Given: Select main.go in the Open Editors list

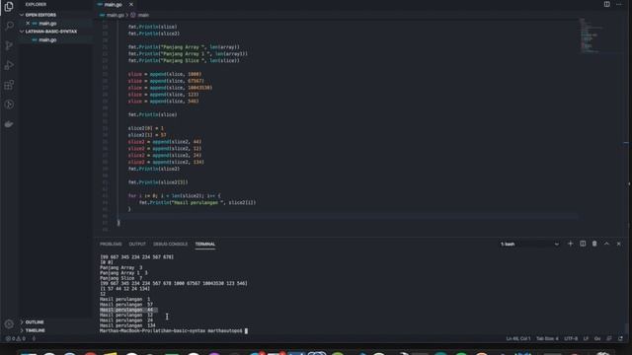Looking at the screenshot, I should tap(47, 24).
